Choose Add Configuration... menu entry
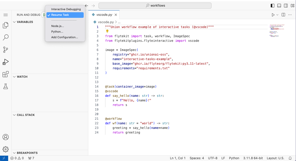Image resolution: width=296 pixels, height=161 pixels. click(x=65, y=37)
